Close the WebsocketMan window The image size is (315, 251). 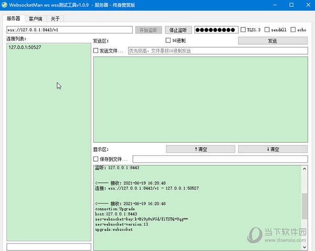click(x=308, y=5)
